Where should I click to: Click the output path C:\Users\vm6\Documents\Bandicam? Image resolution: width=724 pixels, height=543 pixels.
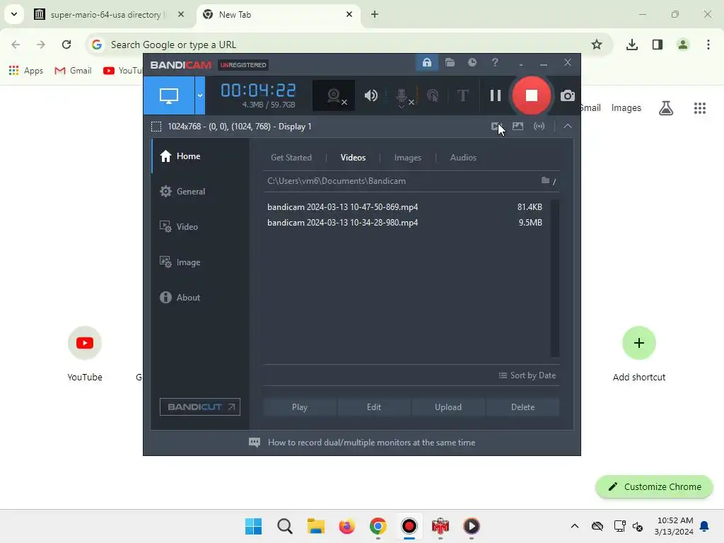pyautogui.click(x=337, y=181)
